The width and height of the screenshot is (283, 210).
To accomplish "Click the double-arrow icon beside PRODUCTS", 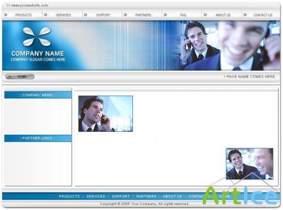I will coord(6,15).
